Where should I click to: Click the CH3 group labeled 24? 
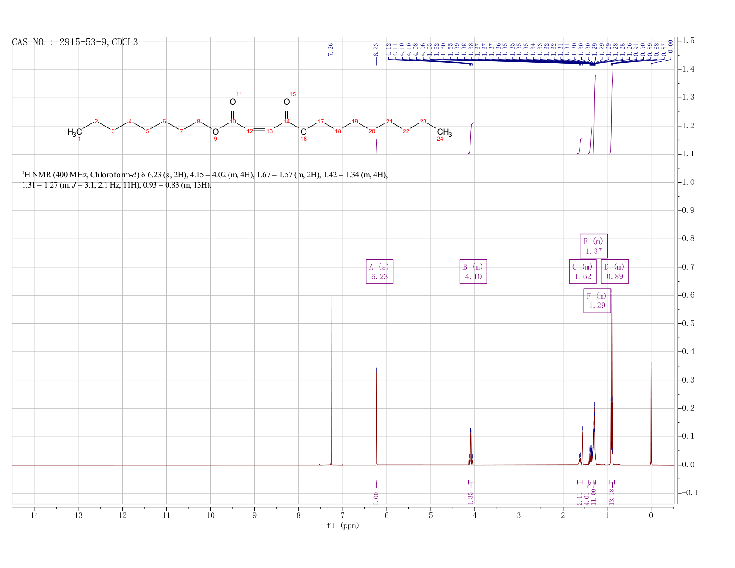click(x=445, y=132)
